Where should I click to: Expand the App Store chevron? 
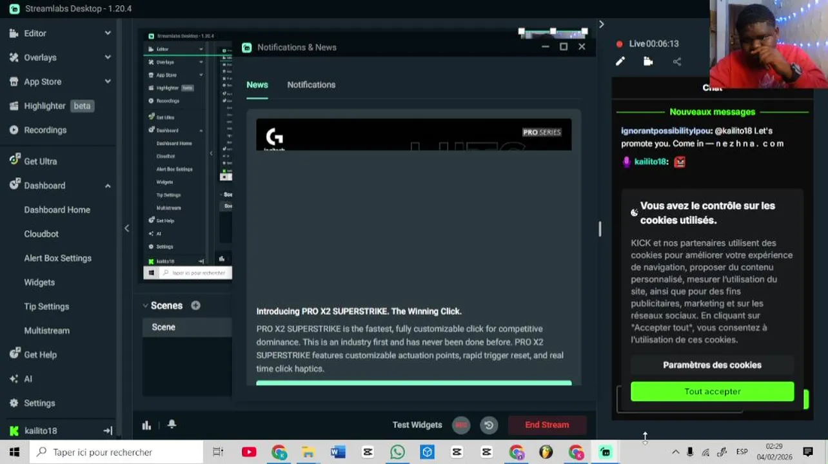click(108, 81)
